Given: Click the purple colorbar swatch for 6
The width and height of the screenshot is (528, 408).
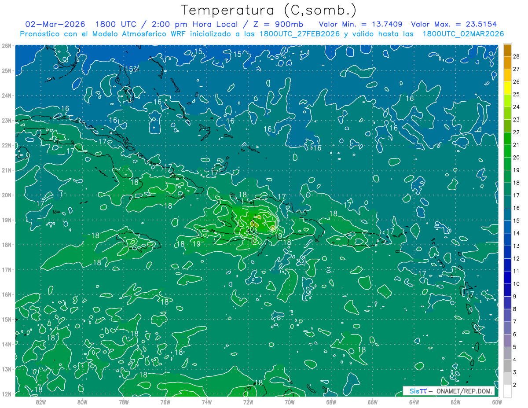Looking at the screenshot, I should pos(507,328).
